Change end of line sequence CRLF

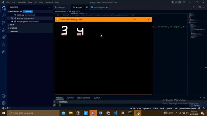tap(162, 108)
